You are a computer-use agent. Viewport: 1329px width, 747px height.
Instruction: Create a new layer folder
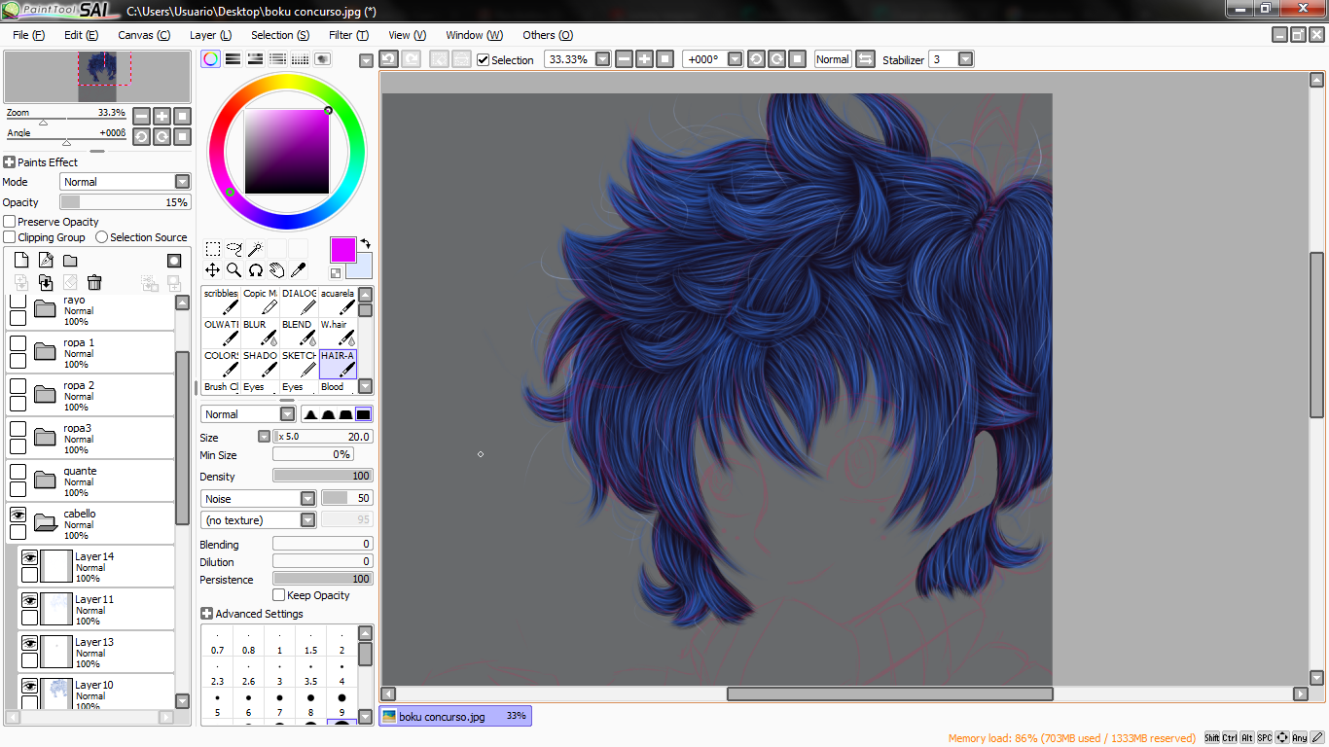70,261
